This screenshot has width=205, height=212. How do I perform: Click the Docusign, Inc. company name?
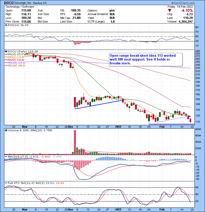pos(23,3)
